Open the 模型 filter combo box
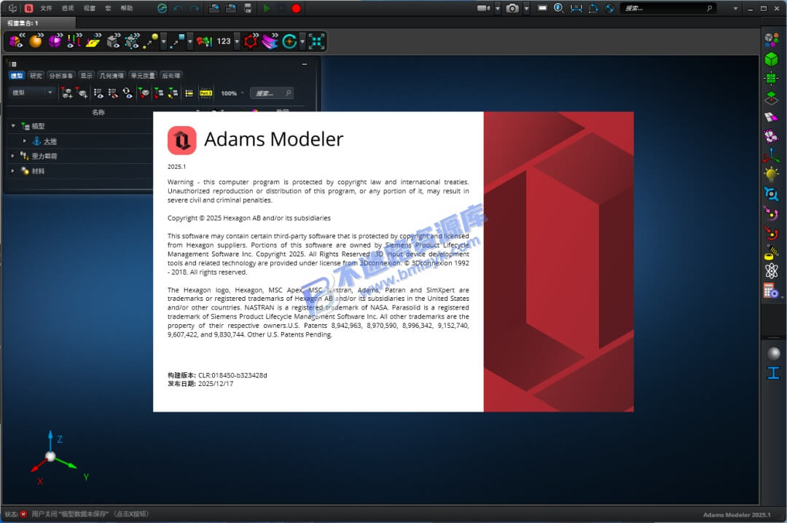 point(31,93)
